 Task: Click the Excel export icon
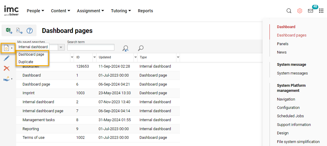[x=9, y=31]
